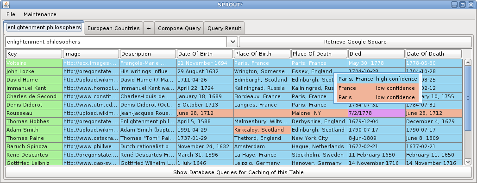This screenshot has height=183, width=477.
Task: Choose 'France low confidence' popup option
Action: coord(377,88)
